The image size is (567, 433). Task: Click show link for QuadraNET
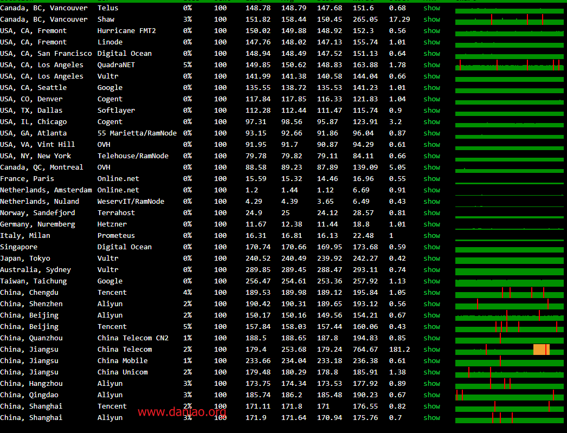click(432, 64)
